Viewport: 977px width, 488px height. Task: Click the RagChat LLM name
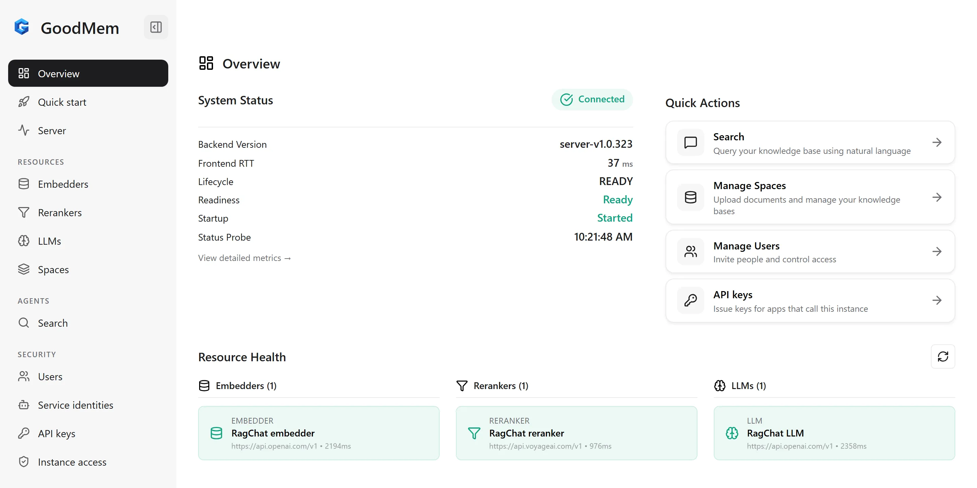click(775, 433)
